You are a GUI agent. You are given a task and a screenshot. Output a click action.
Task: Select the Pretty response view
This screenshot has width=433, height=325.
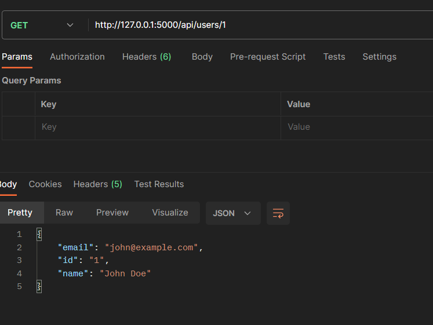point(20,213)
